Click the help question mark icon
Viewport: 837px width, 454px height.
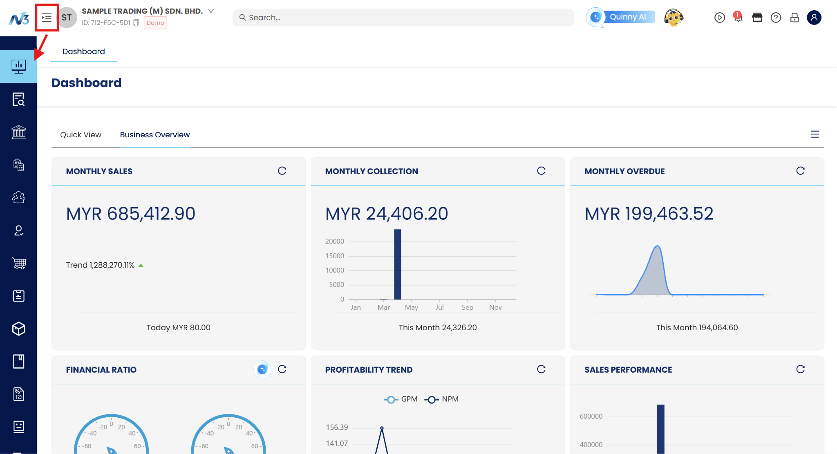[776, 18]
